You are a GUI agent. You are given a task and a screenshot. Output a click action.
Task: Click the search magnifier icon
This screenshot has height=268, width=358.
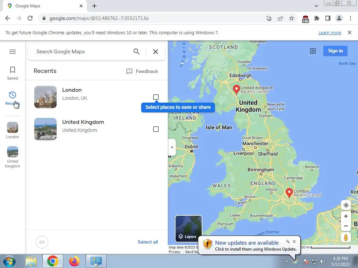pyautogui.click(x=137, y=52)
